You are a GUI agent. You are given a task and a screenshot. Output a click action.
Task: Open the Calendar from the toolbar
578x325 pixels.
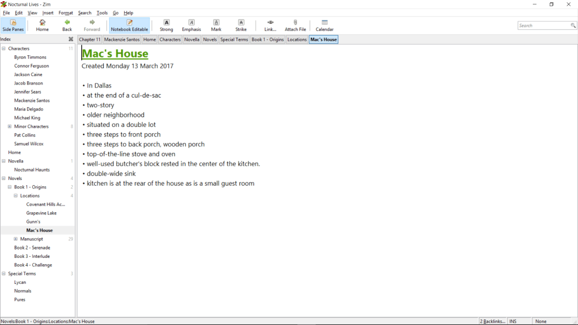click(x=325, y=25)
